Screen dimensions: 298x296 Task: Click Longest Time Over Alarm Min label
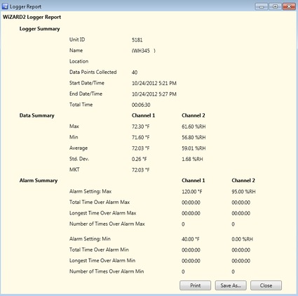point(102,261)
